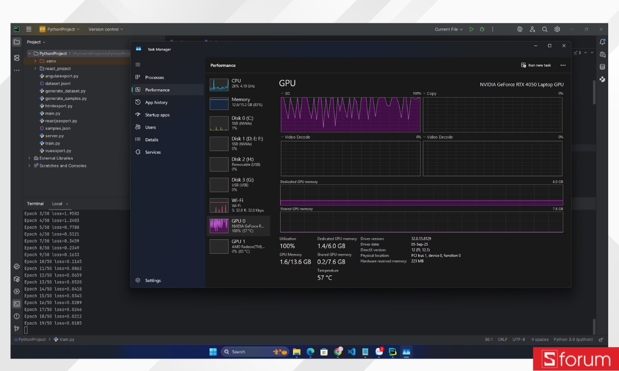This screenshot has height=371, width=619.
Task: Expand Scratches and Consoles node
Action: 29,166
